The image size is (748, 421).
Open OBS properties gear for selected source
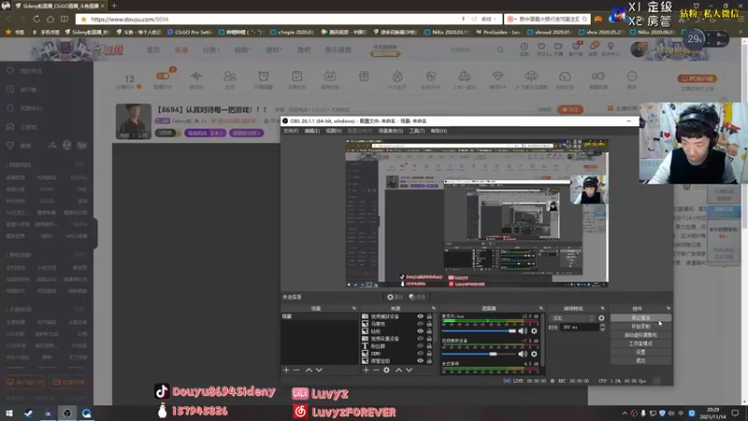pos(395,297)
